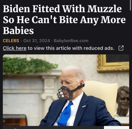This screenshot has height=129, width=132.
Task: Click the word "Babies" in the headline
Action: 18,30
